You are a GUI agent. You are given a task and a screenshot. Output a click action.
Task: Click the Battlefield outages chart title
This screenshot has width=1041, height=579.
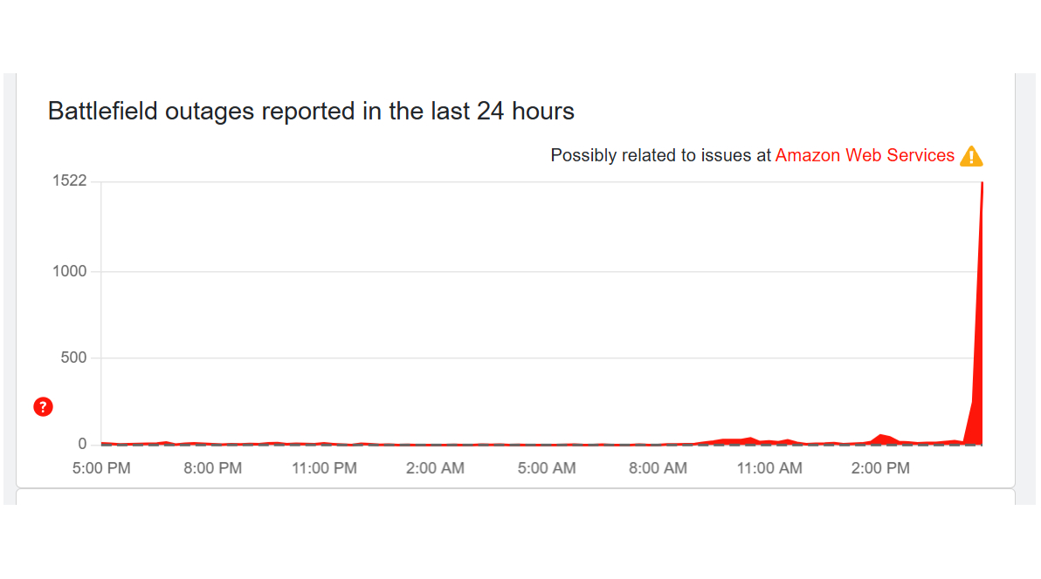pyautogui.click(x=311, y=112)
